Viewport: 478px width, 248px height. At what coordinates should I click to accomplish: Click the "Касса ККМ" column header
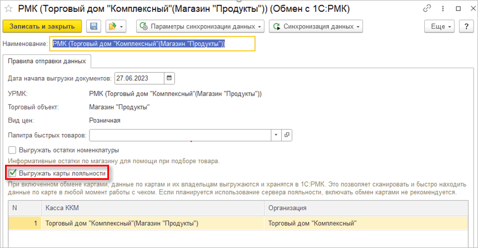pyautogui.click(x=153, y=208)
